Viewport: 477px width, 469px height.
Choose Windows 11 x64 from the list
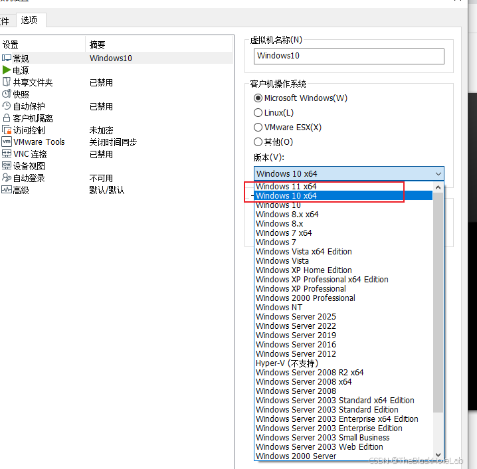[x=343, y=187]
